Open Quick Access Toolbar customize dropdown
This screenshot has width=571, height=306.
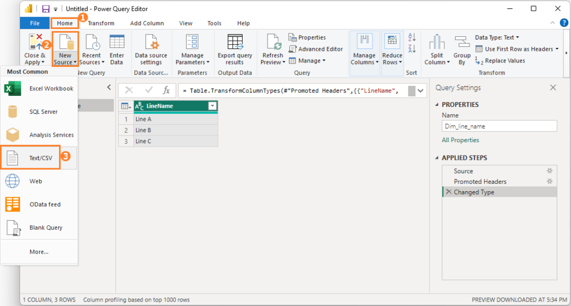(56, 9)
